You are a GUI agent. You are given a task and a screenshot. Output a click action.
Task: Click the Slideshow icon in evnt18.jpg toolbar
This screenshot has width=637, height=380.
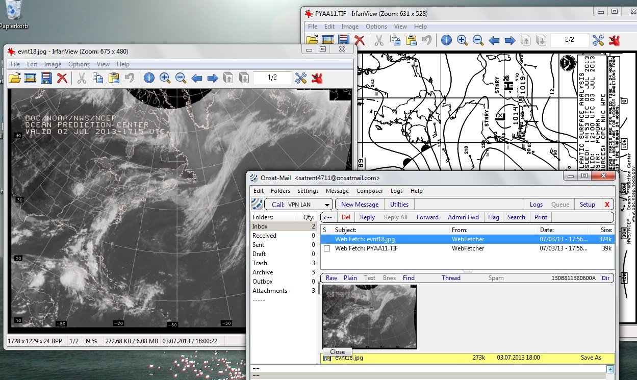(x=31, y=78)
